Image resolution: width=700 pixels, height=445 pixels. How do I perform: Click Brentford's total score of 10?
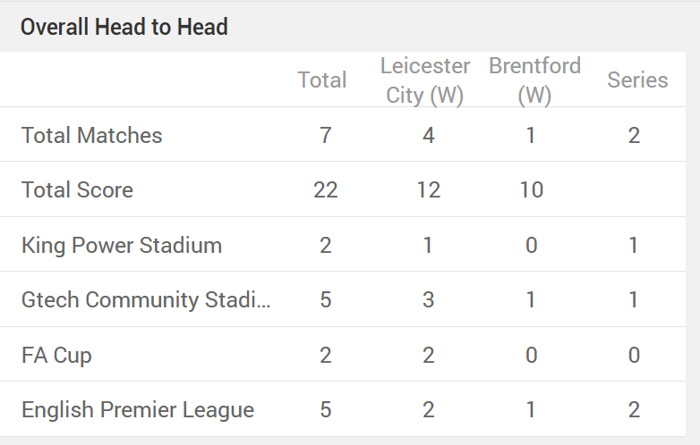click(x=531, y=189)
